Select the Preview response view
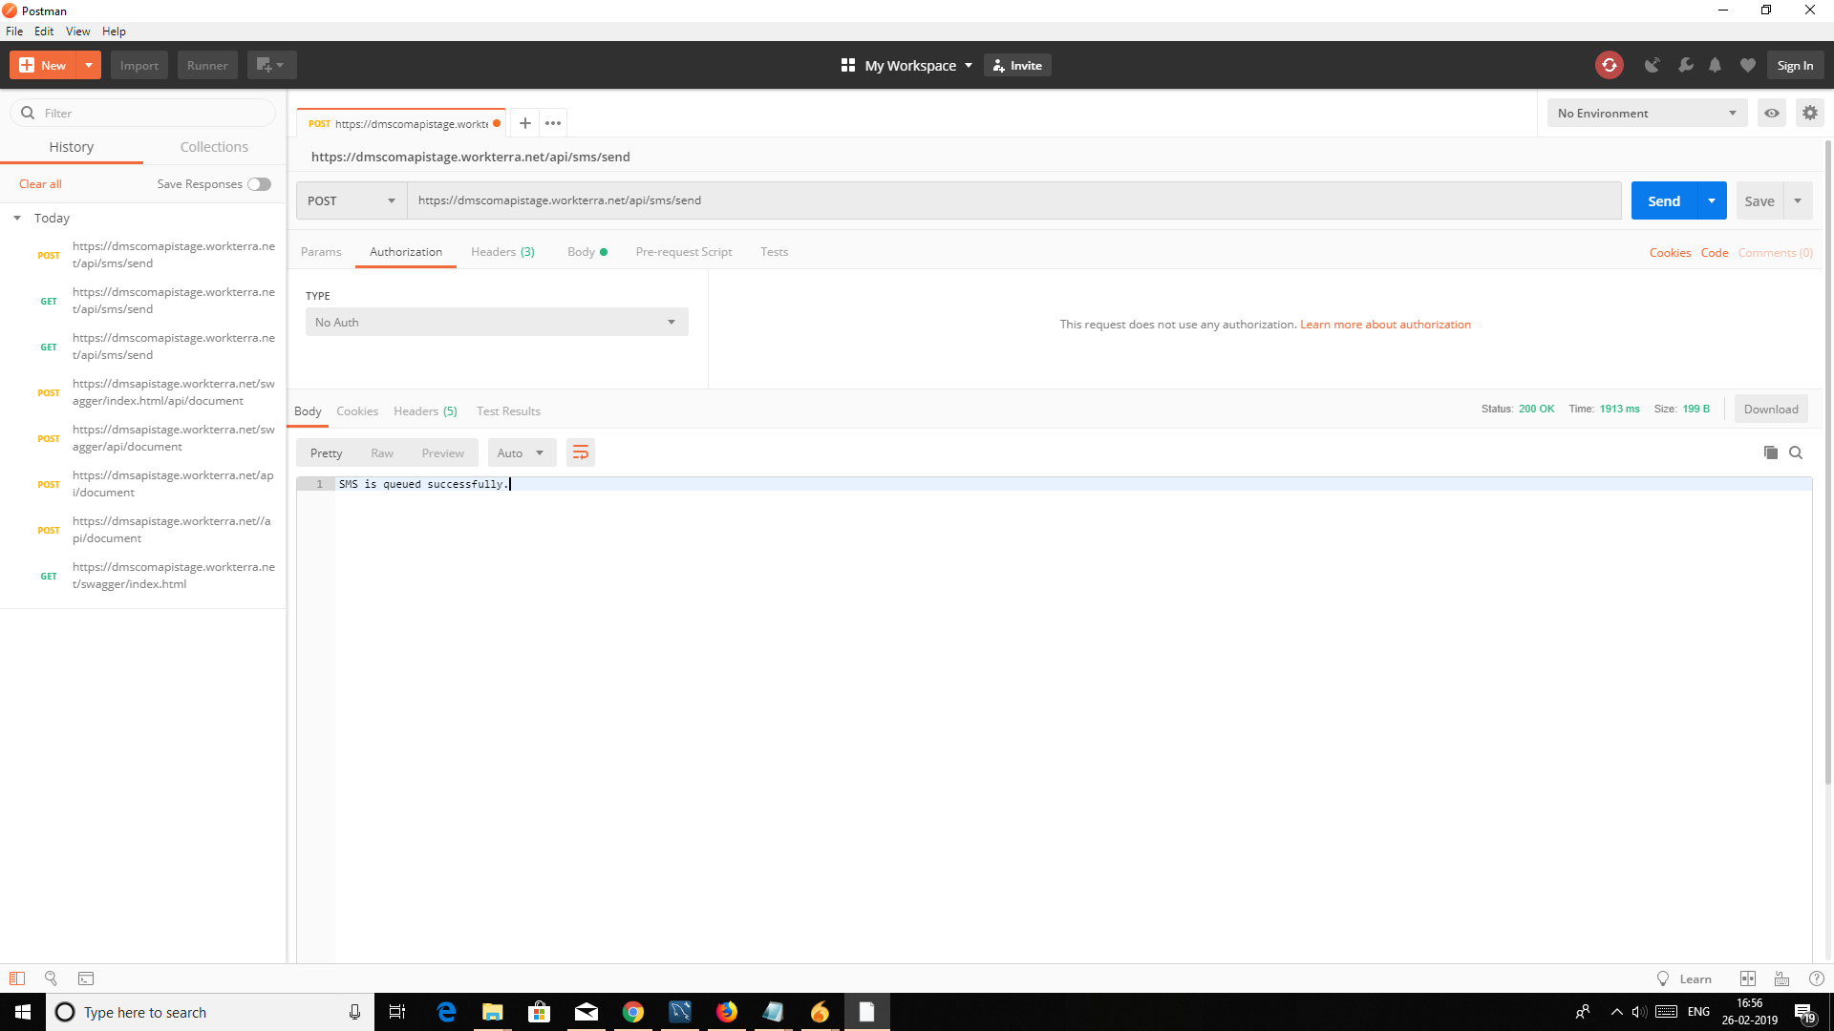 [443, 452]
